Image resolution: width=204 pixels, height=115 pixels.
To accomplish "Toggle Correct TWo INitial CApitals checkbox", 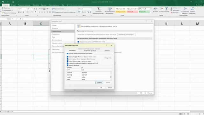I will point(68,57).
